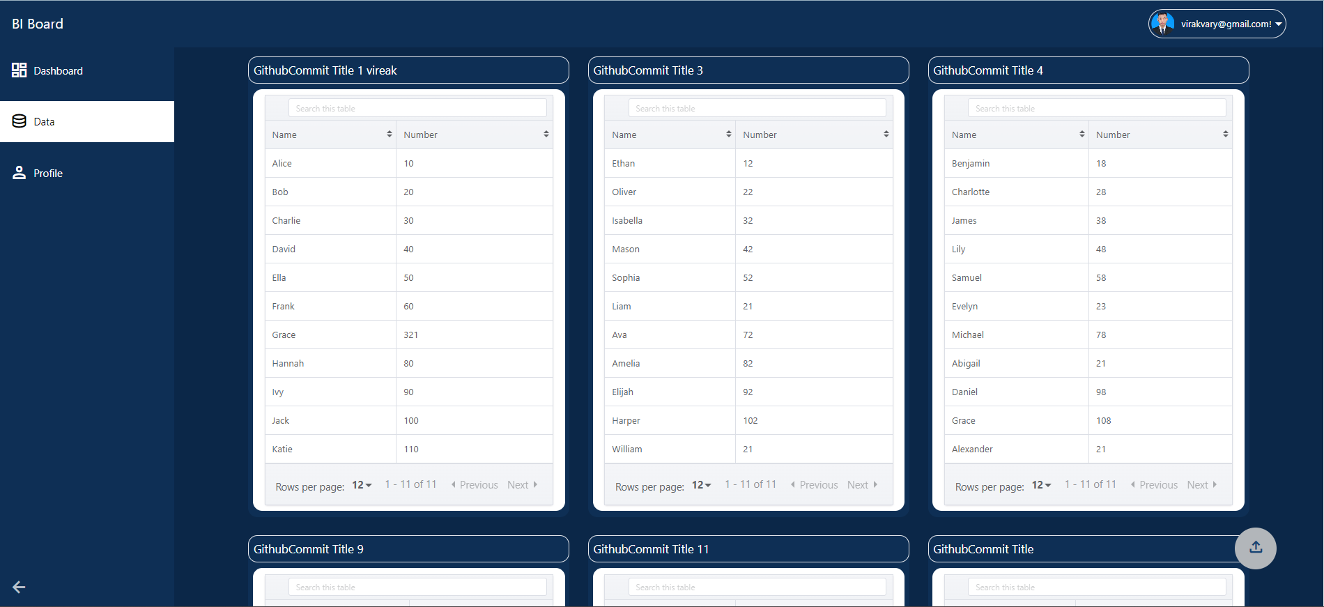
Task: Sort Name column in GithubCommit Title 4 table
Action: [x=1081, y=134]
